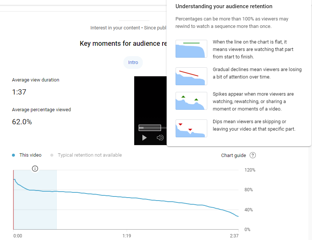Click the play button on the video preview
This screenshot has height=240, width=312.
[x=144, y=138]
